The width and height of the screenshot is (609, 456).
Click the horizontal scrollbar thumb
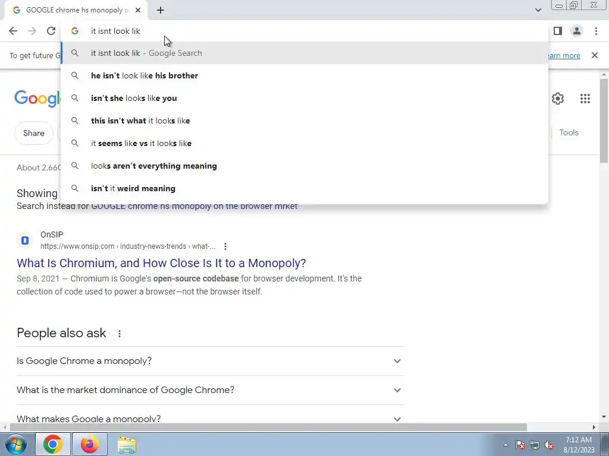point(268,427)
